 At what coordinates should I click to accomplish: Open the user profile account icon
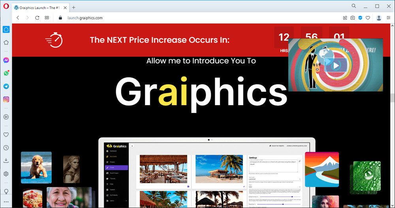[379, 18]
